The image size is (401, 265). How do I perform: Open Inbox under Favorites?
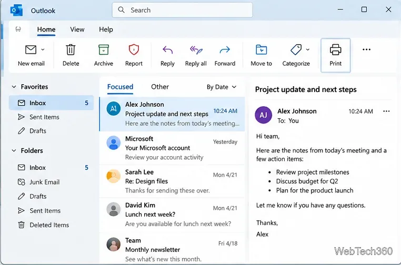tap(52, 103)
